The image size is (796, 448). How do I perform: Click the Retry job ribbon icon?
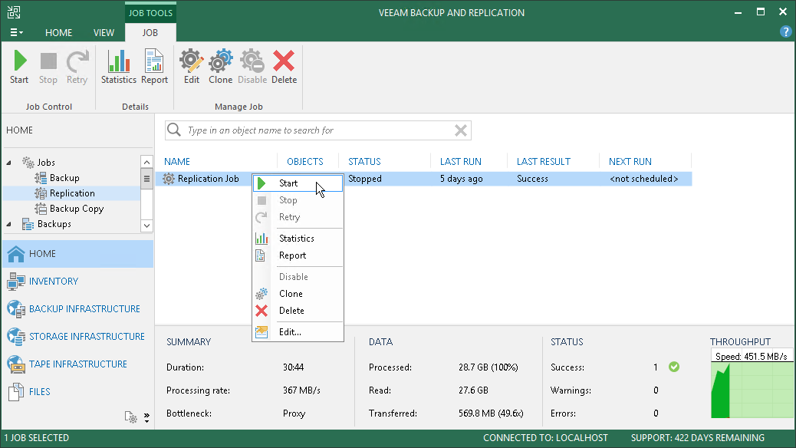click(x=77, y=67)
